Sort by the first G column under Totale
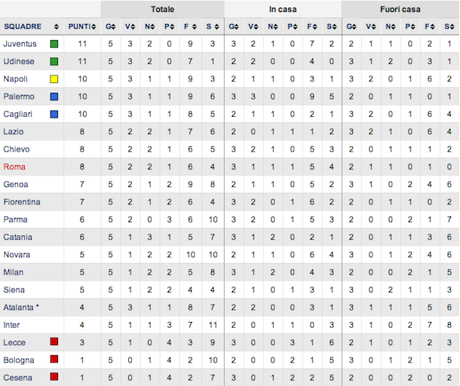Image resolution: width=460 pixels, height=386 pixels. pyautogui.click(x=110, y=26)
